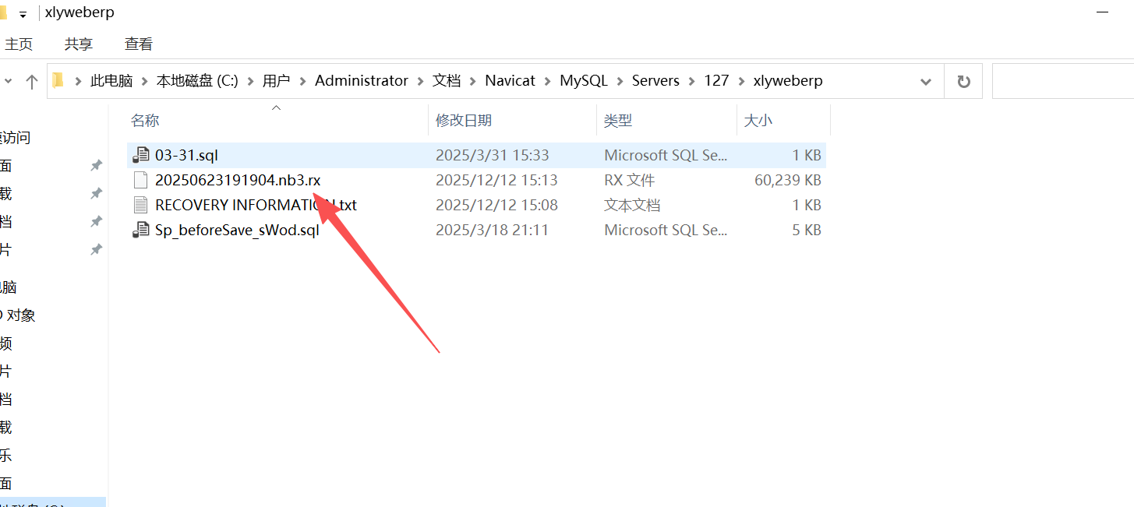The image size is (1134, 507).
Task: Open the address bar history dropdown
Action: (925, 81)
